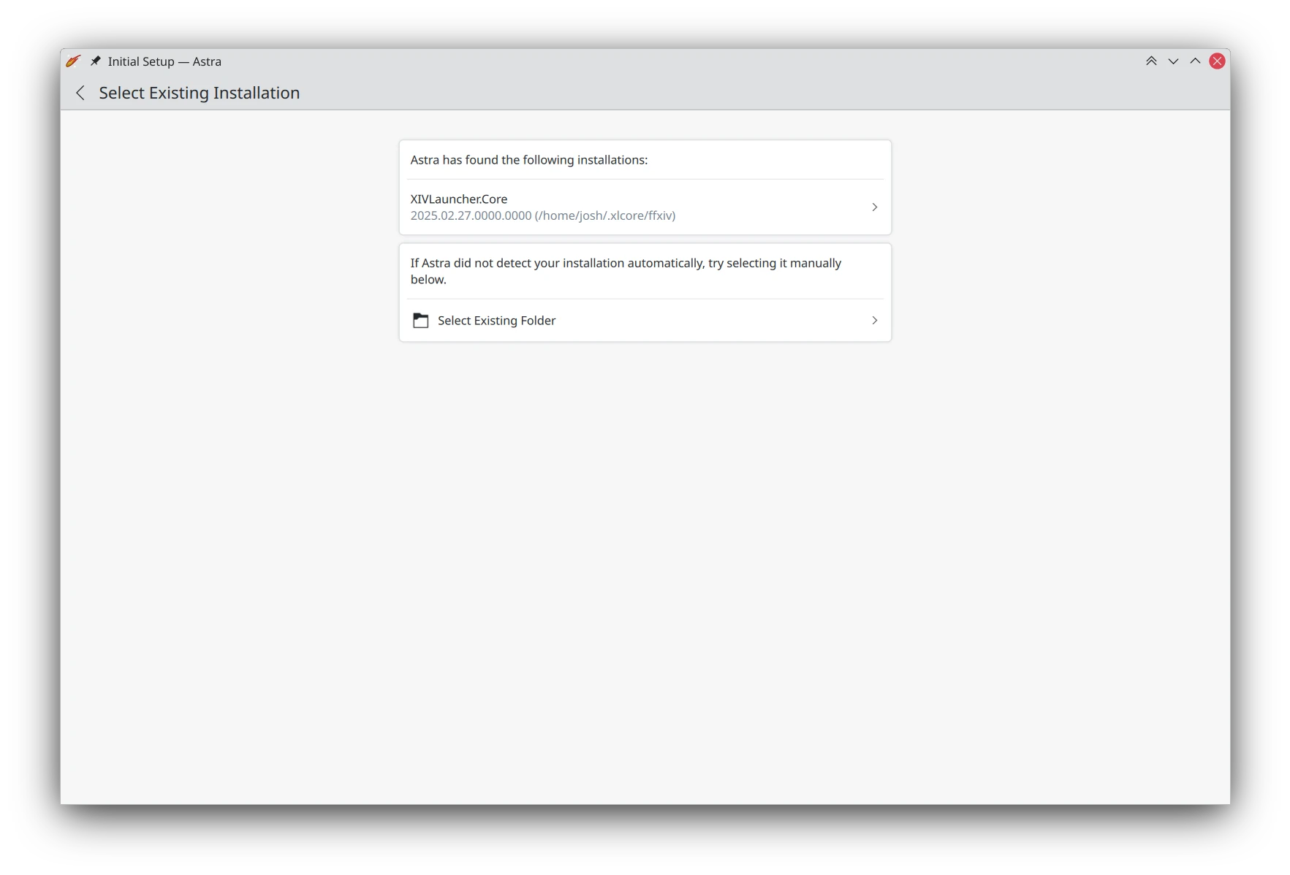
Task: Click the folder icon beside Select Existing Folder
Action: (421, 321)
